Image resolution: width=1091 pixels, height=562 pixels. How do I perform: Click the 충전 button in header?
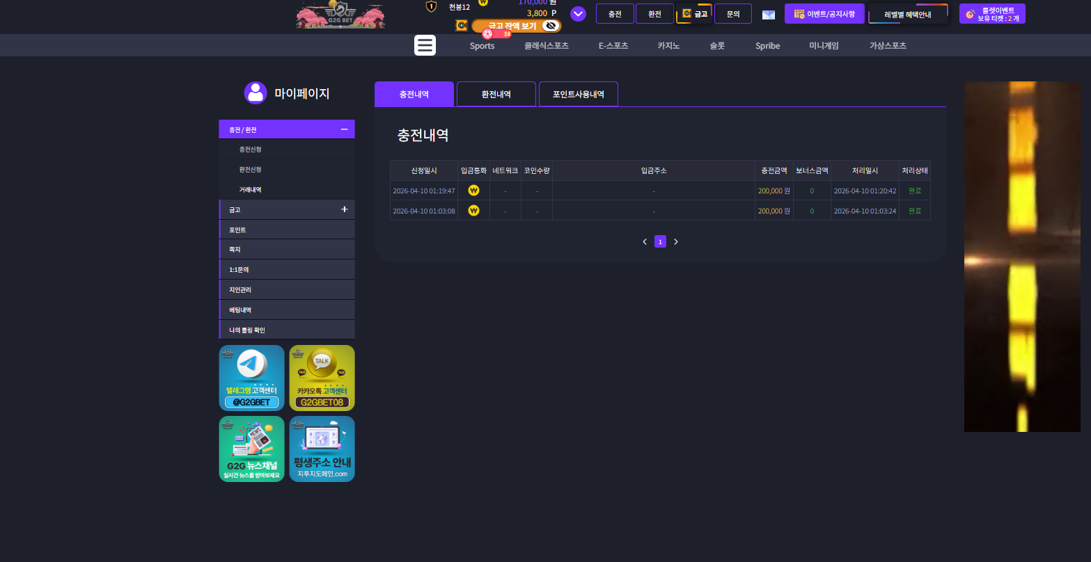click(615, 14)
